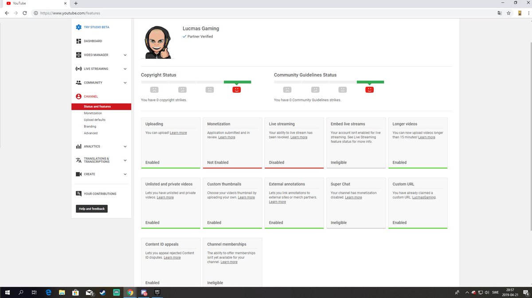The height and width of the screenshot is (298, 532).
Task: Open Microsoft Store from taskbar
Action: [x=75, y=292]
